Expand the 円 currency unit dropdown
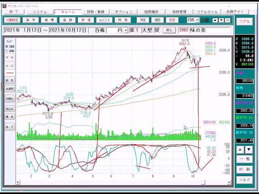Viewport: 259px width, 194px height. pyautogui.click(x=126, y=30)
